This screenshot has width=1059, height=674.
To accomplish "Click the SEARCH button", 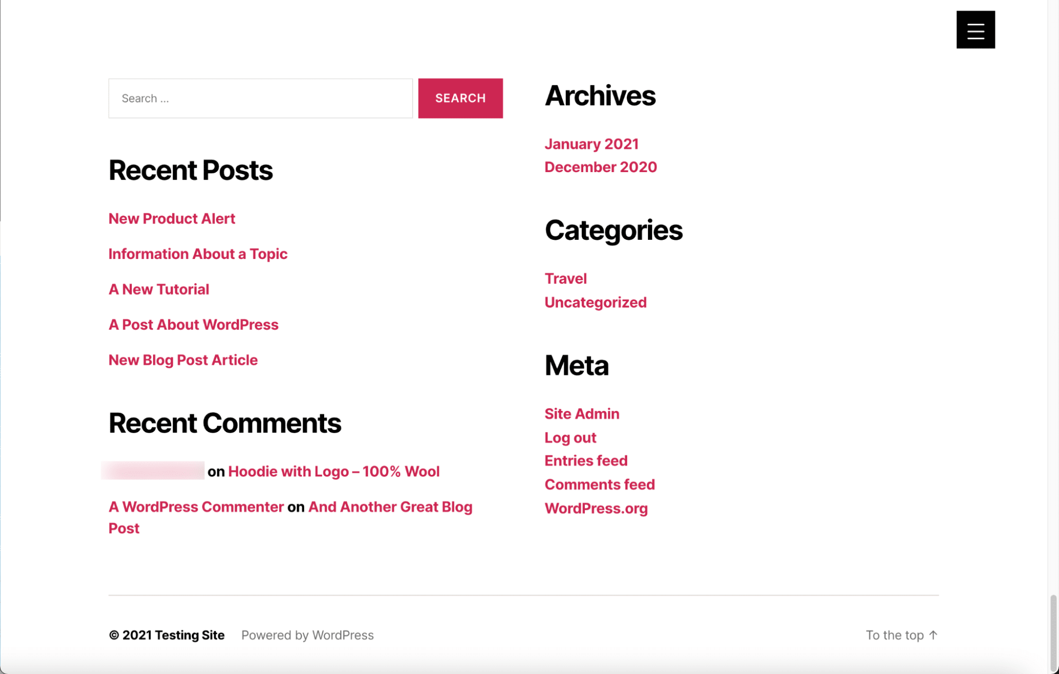I will pyautogui.click(x=460, y=97).
